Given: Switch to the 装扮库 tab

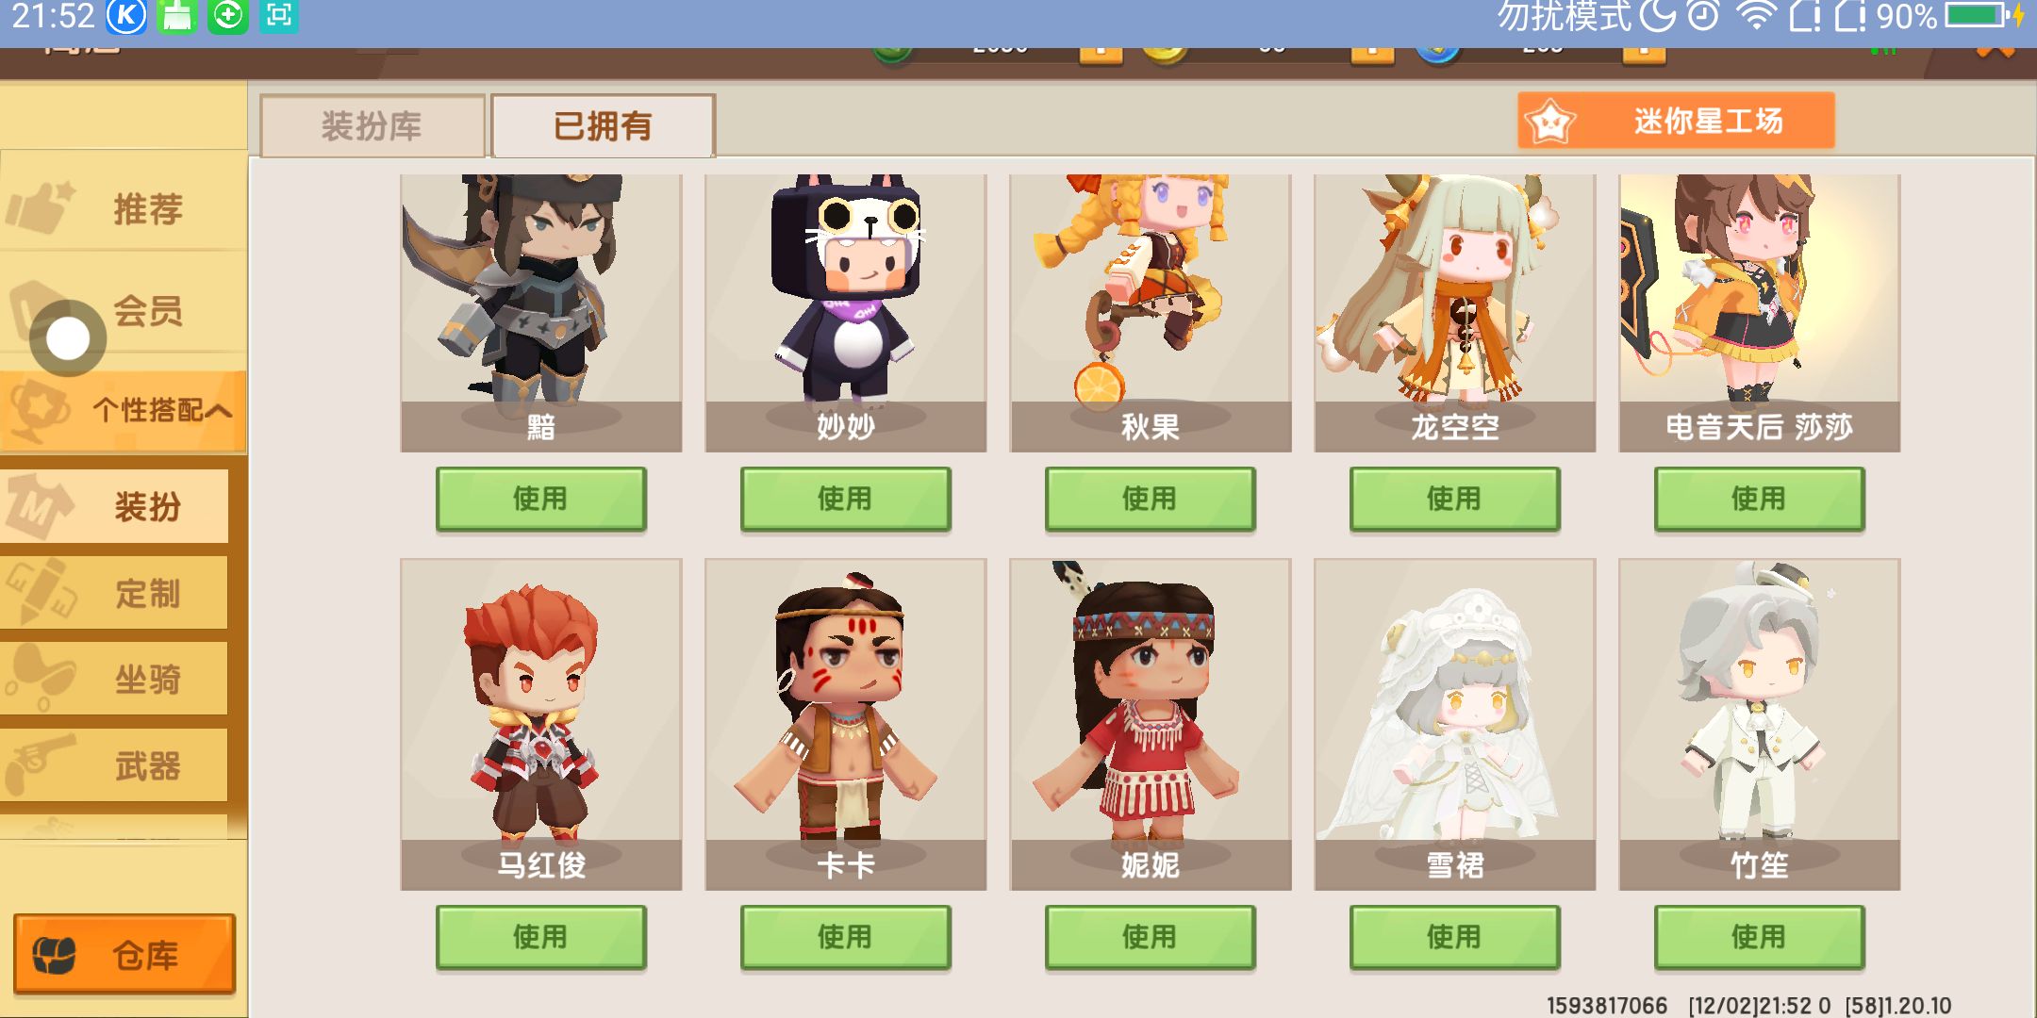Looking at the screenshot, I should pyautogui.click(x=373, y=125).
